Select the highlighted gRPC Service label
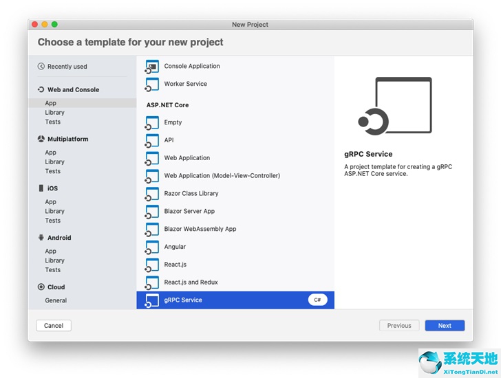The width and height of the screenshot is (501, 378). [183, 300]
